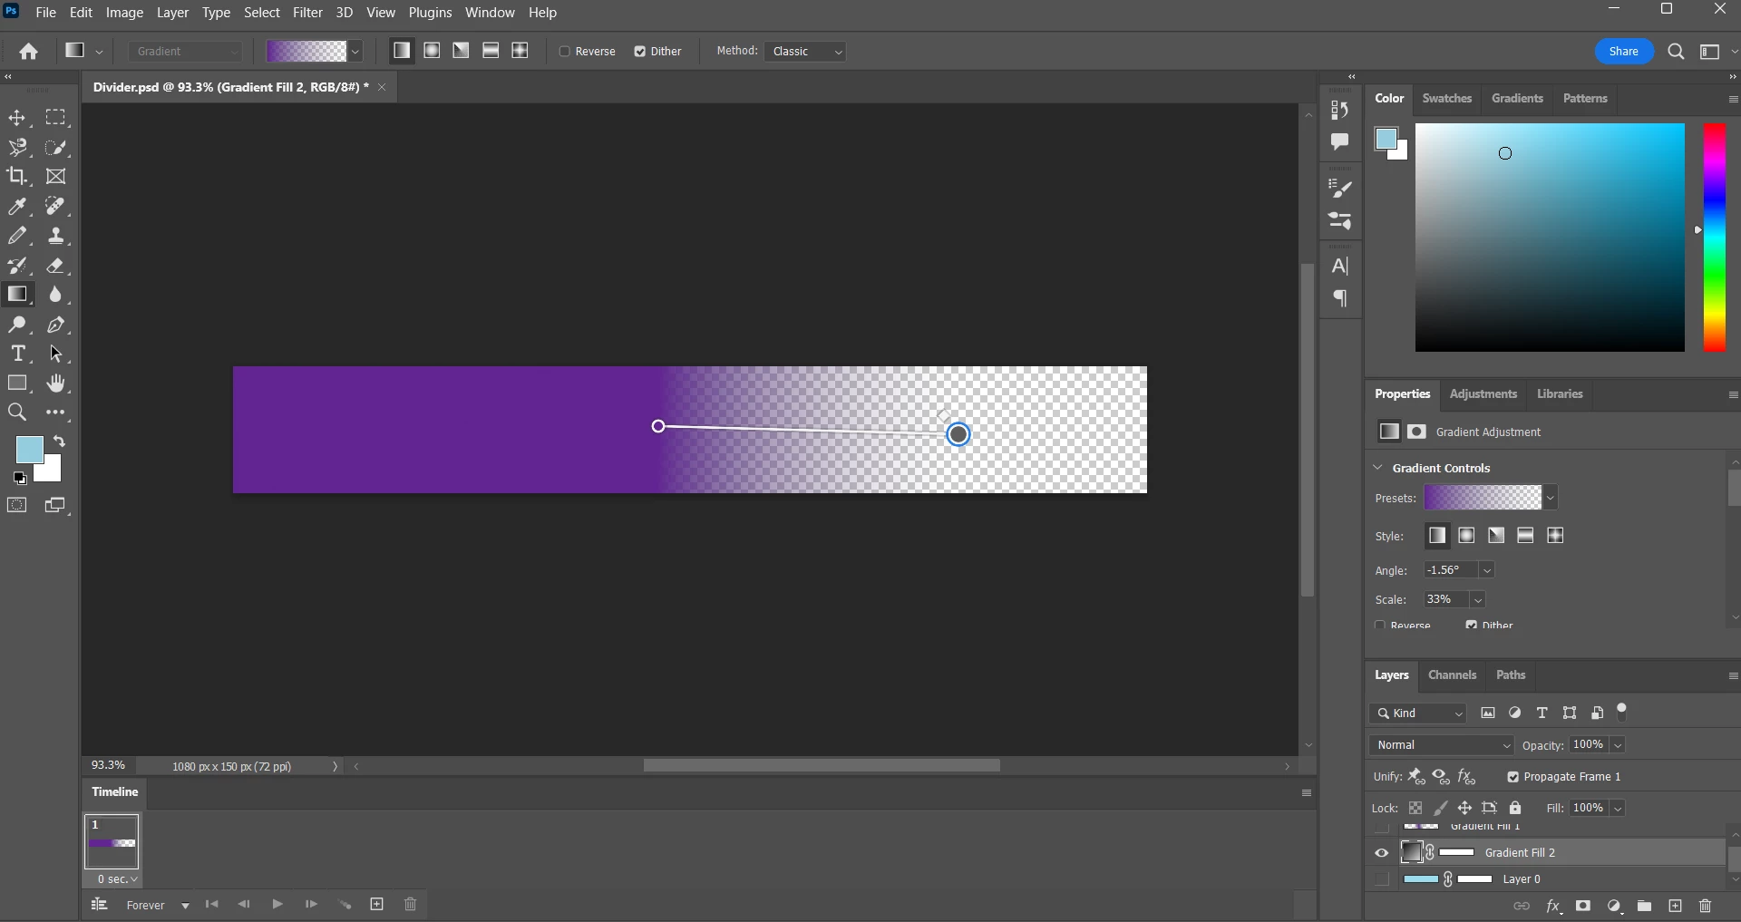
Task: Click the Home icon in options bar
Action: [x=29, y=52]
